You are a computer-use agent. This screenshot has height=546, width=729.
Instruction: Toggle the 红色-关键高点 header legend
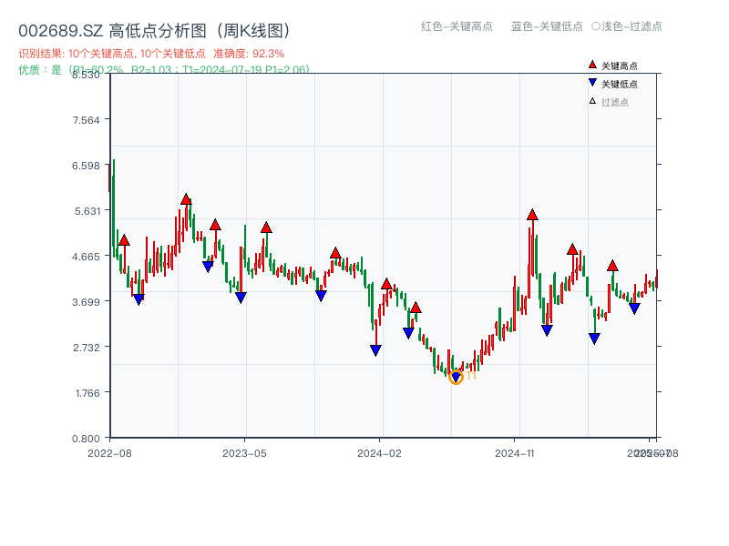coord(457,26)
